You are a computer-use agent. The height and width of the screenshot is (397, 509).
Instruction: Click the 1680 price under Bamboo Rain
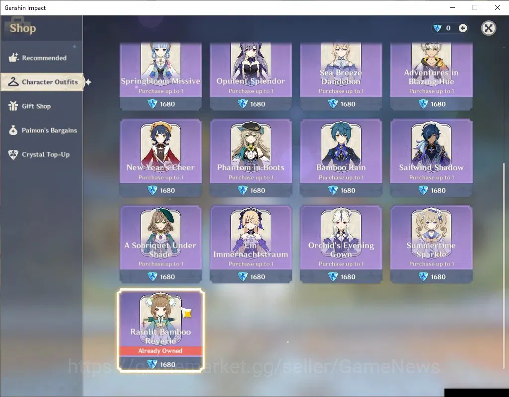[x=348, y=191]
